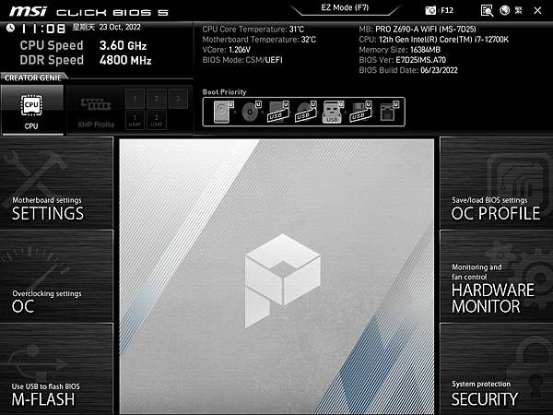553x415 pixels.
Task: Select the USB floppy boot device icon
Action: 360,112
